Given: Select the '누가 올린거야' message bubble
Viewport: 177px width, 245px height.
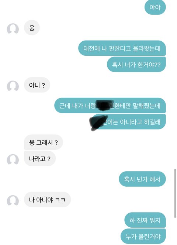Looking at the screenshot, I should (143, 236).
